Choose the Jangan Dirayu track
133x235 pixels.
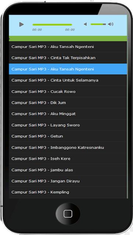[68, 181]
